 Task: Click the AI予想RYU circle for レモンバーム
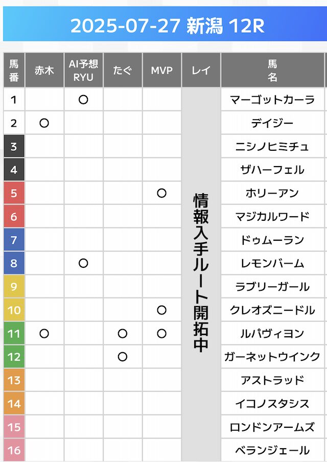coord(83,263)
